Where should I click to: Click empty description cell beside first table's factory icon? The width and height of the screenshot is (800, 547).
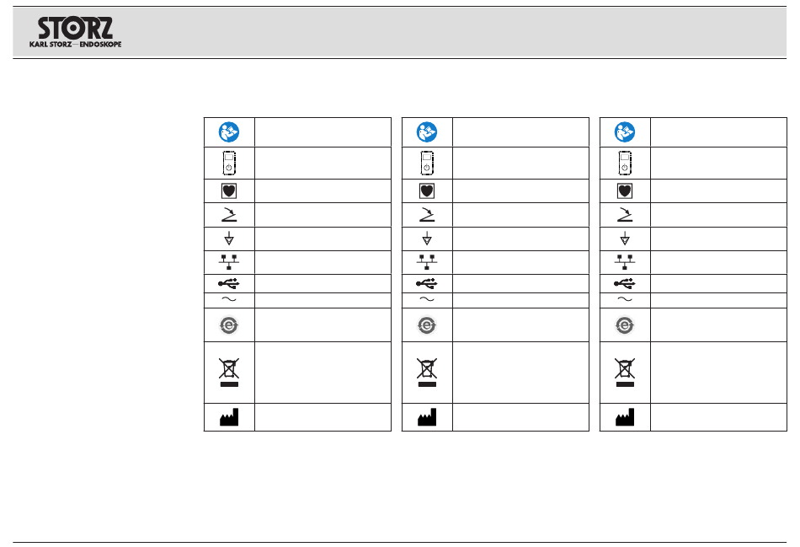[323, 417]
